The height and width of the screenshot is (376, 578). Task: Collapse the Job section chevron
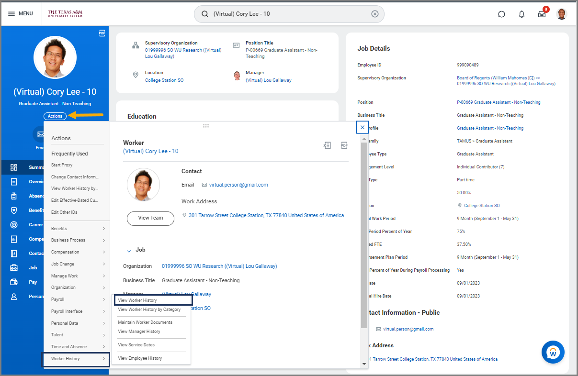click(x=128, y=250)
